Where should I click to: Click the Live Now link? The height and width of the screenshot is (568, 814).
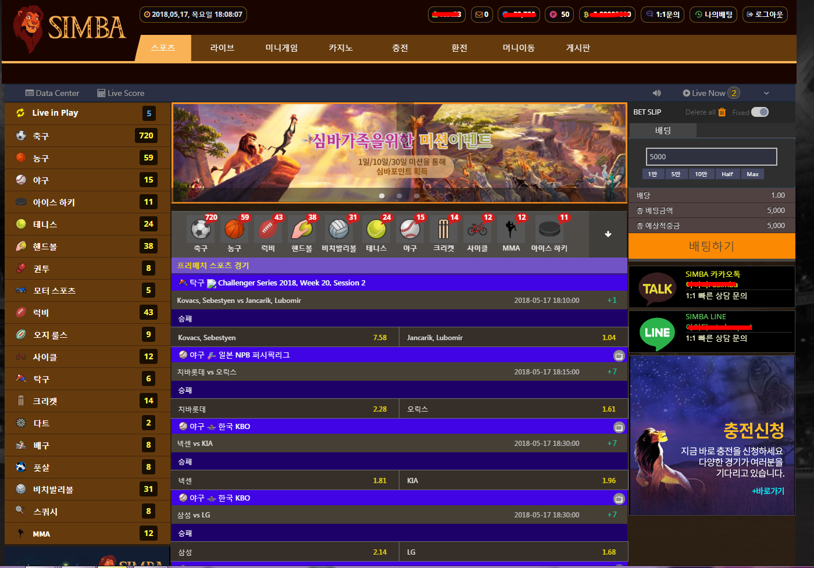(705, 93)
